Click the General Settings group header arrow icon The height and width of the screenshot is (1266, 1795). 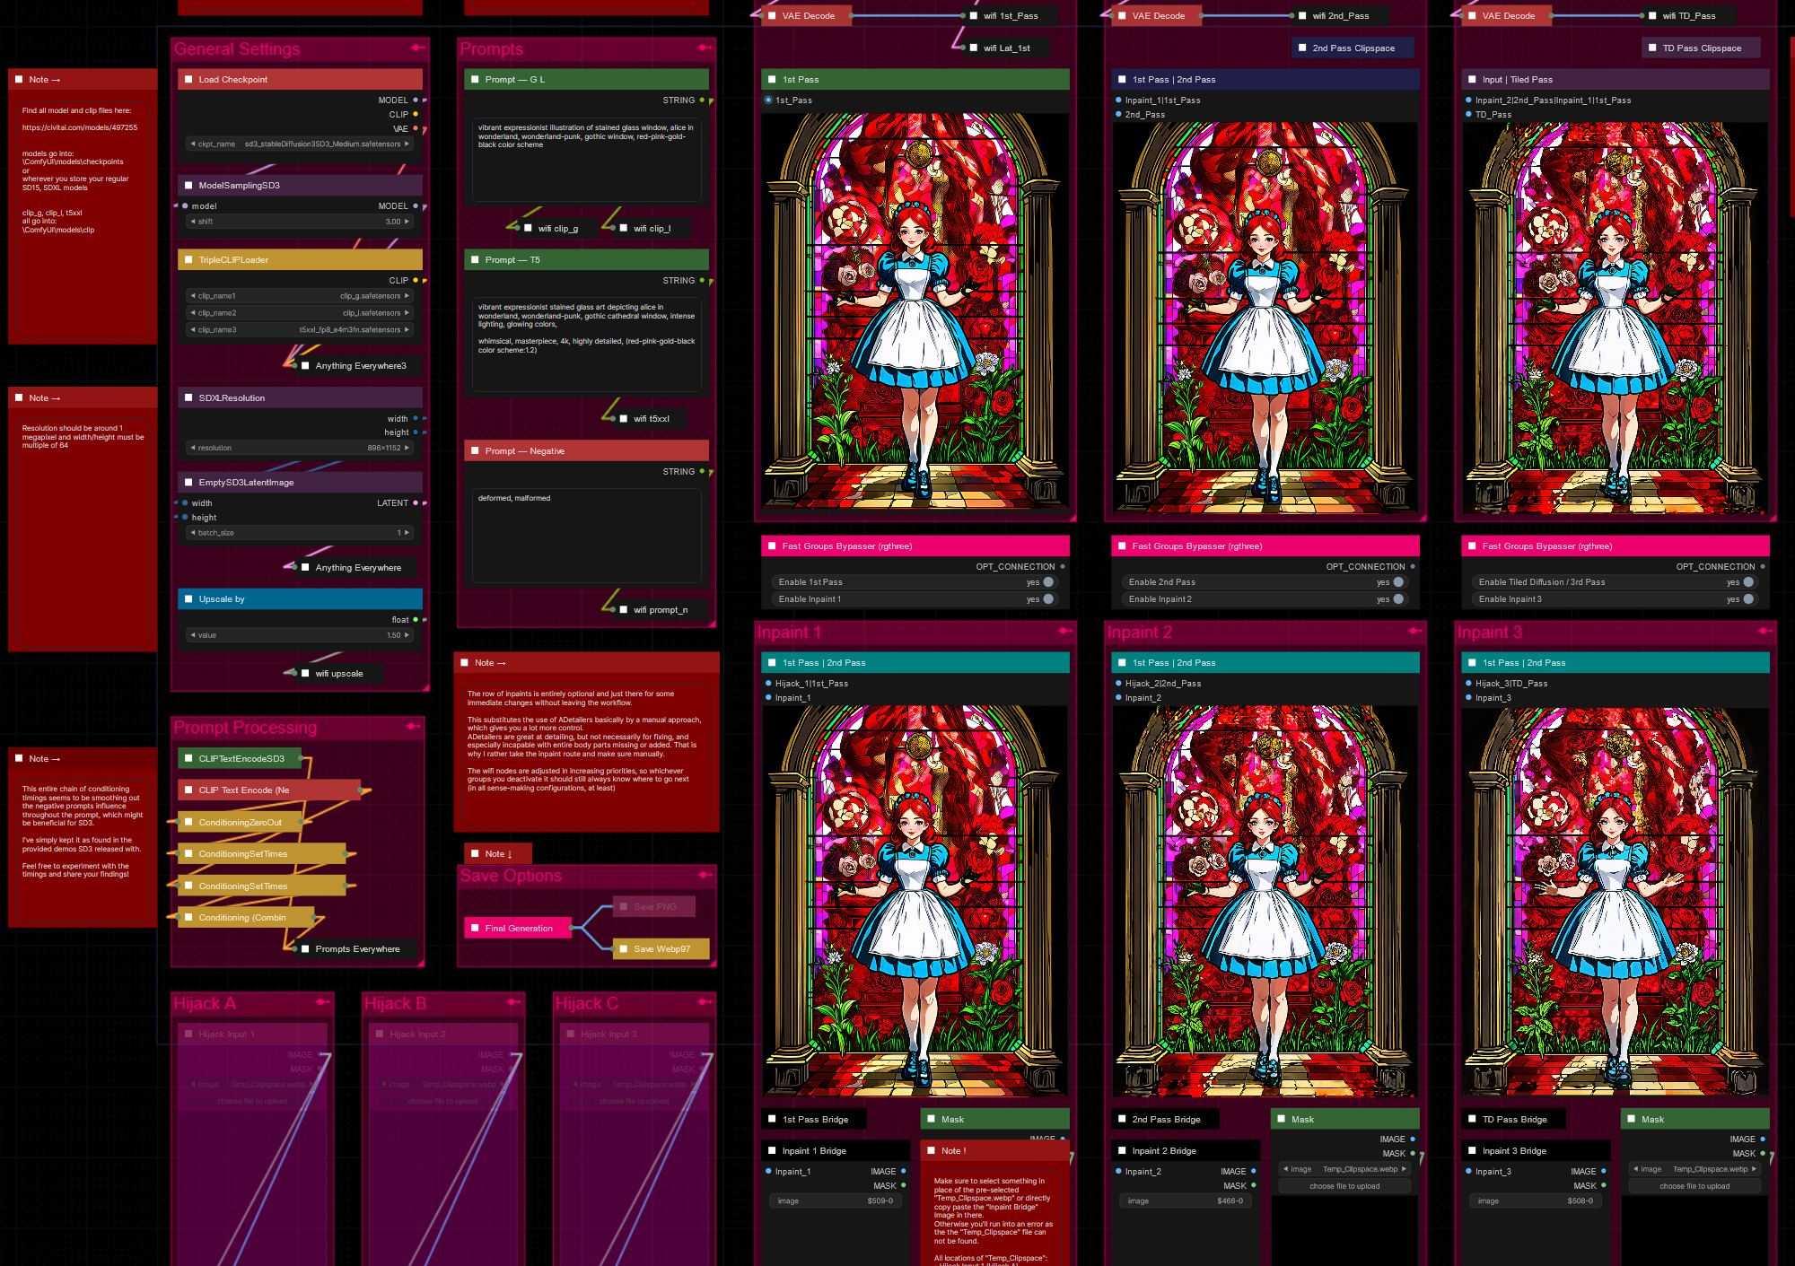pyautogui.click(x=417, y=48)
